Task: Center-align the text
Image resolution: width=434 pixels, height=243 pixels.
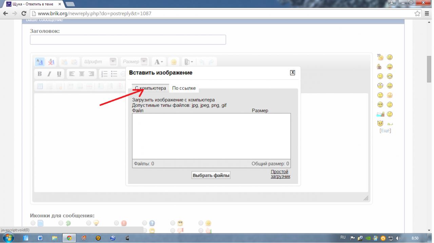Action: click(x=82, y=74)
